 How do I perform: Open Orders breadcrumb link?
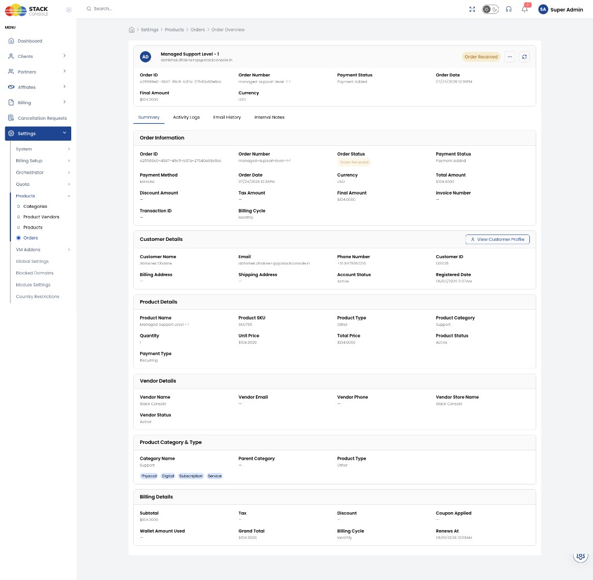click(x=198, y=30)
